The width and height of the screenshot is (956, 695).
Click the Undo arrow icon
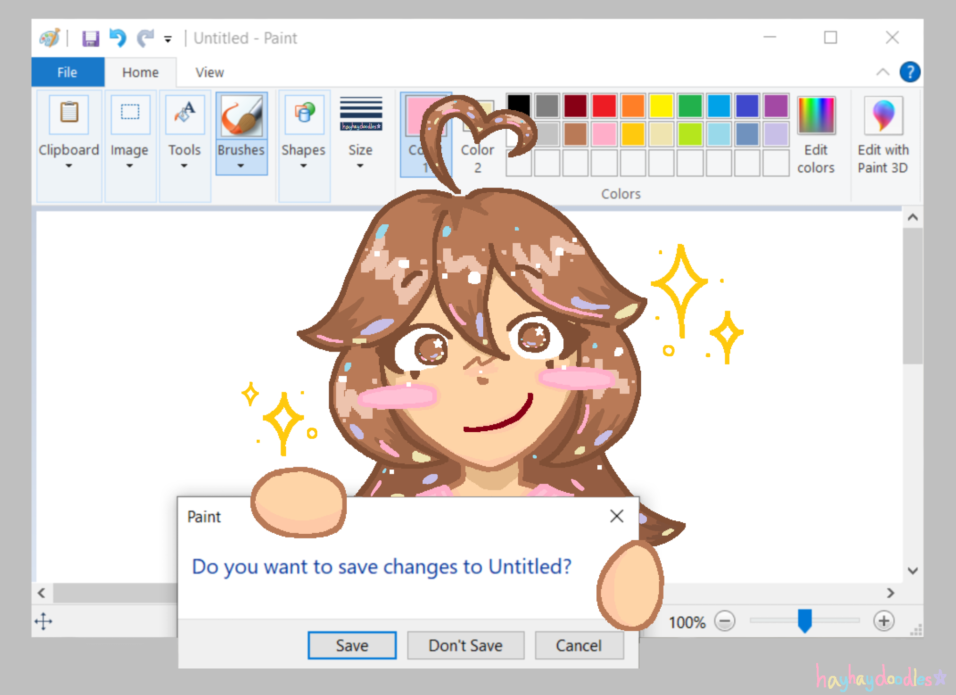tap(118, 38)
